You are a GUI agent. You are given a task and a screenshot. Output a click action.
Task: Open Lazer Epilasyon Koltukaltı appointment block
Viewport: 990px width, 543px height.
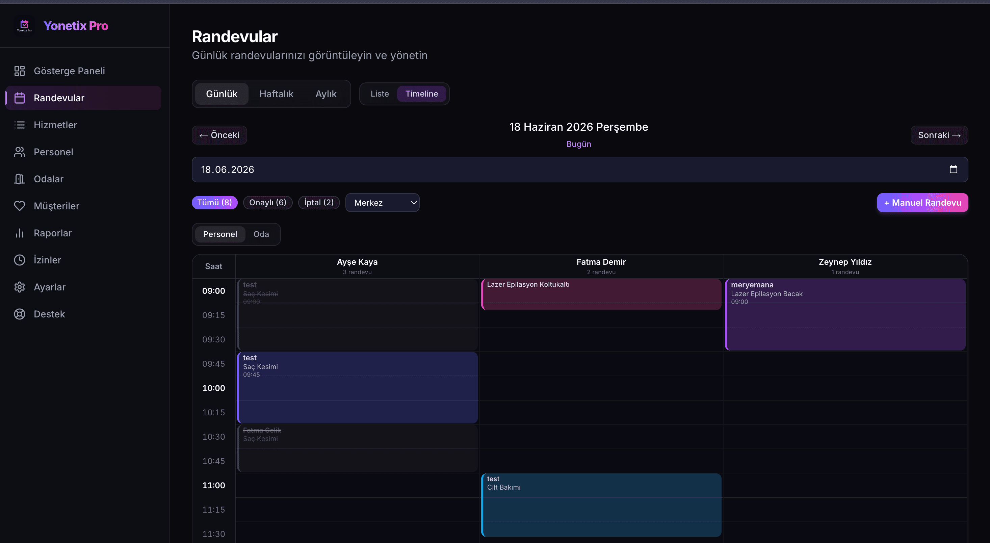pos(601,294)
